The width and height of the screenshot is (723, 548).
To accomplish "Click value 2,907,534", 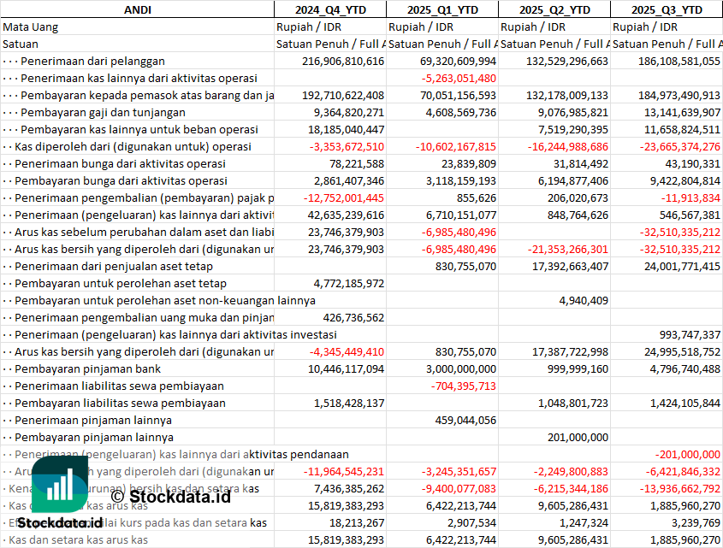I will [x=471, y=522].
